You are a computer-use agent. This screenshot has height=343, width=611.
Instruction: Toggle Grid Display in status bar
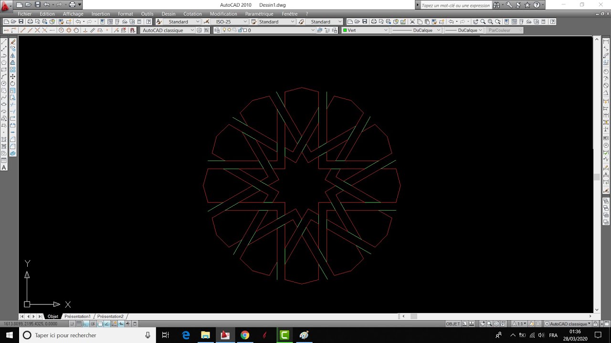point(79,323)
